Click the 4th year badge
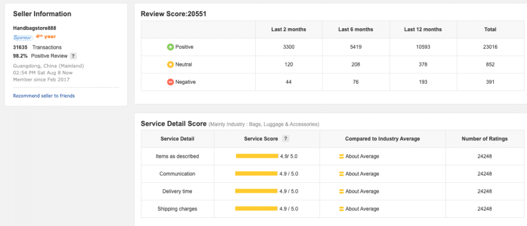 click(x=46, y=37)
